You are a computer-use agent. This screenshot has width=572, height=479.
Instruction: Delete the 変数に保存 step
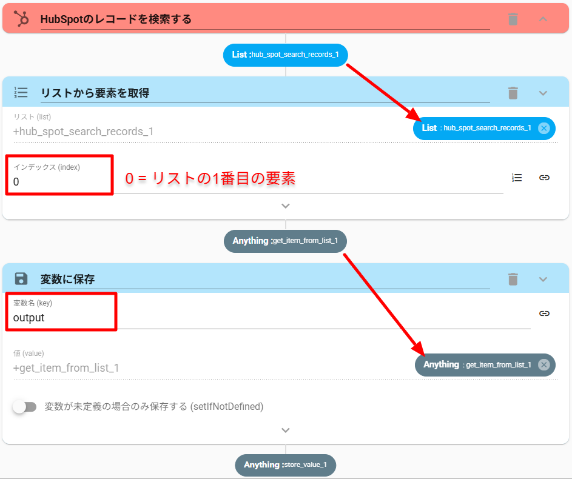click(513, 279)
